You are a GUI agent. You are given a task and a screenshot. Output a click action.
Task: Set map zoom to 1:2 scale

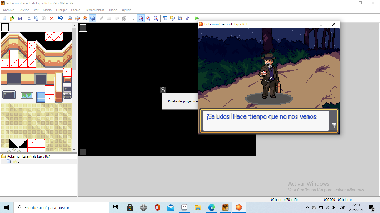148,18
